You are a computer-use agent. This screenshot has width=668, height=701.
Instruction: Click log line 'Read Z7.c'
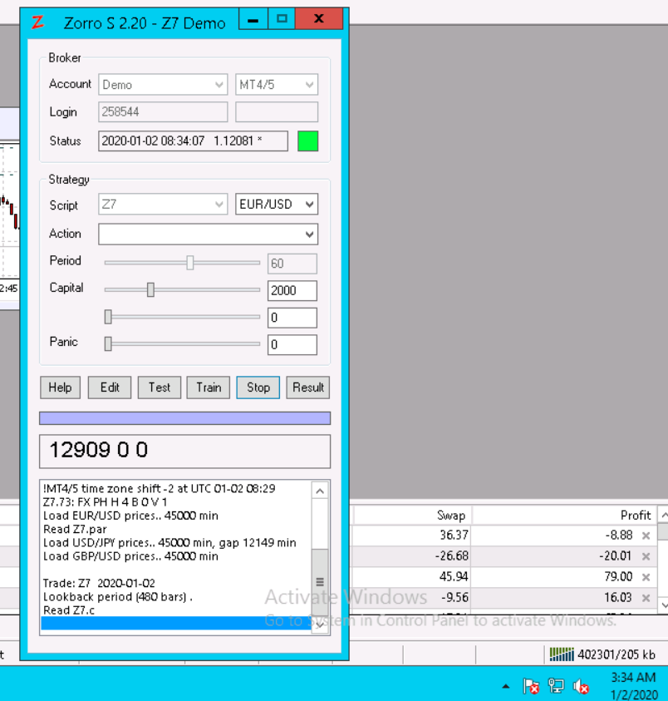[x=69, y=610]
